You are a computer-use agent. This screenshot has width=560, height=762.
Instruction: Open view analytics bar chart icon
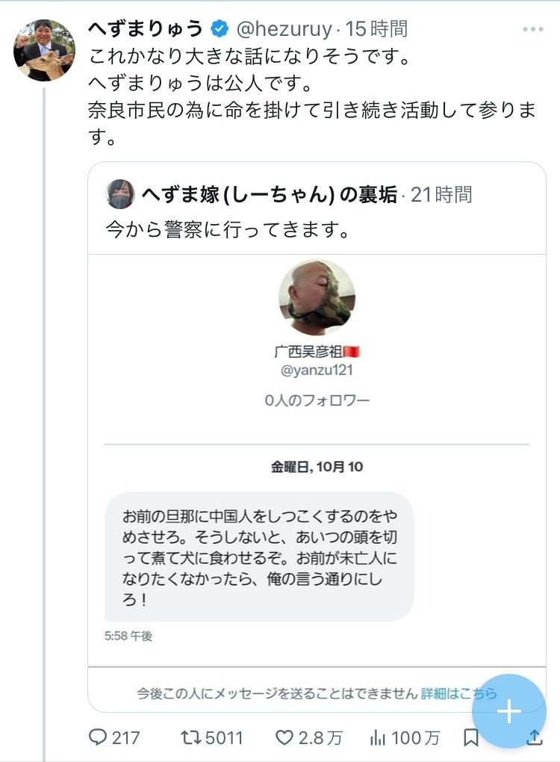click(379, 737)
